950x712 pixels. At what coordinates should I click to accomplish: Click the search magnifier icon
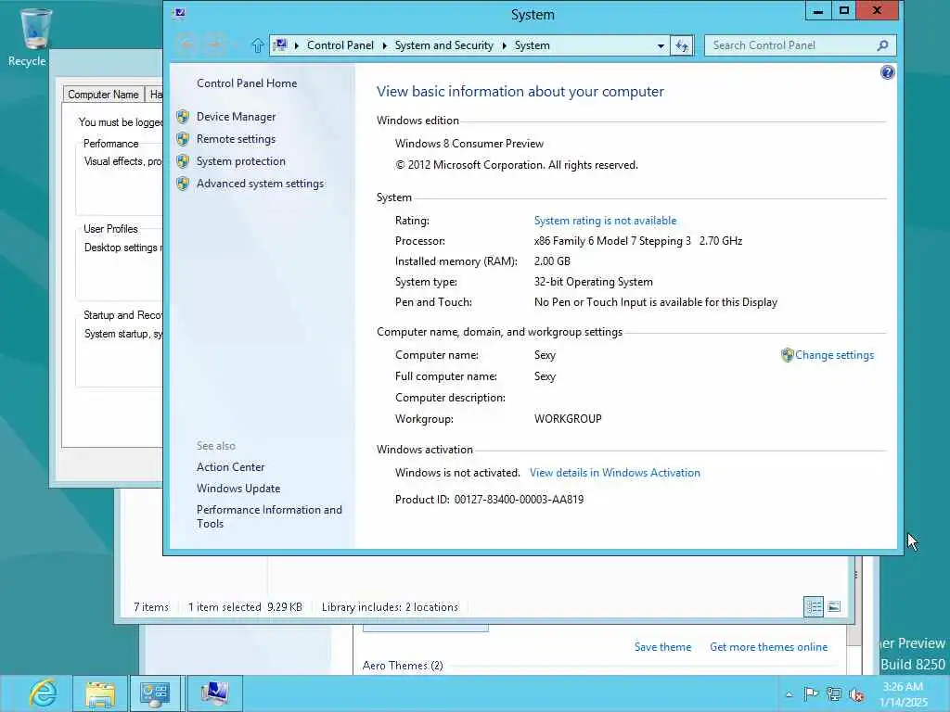pyautogui.click(x=883, y=45)
